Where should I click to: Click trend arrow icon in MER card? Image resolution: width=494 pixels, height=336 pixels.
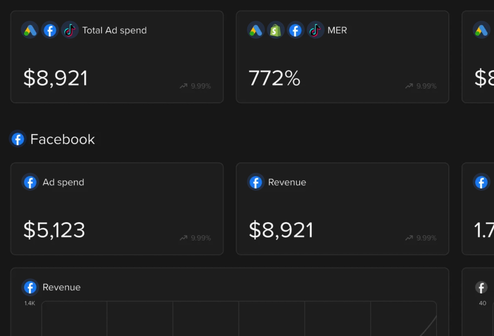(409, 86)
